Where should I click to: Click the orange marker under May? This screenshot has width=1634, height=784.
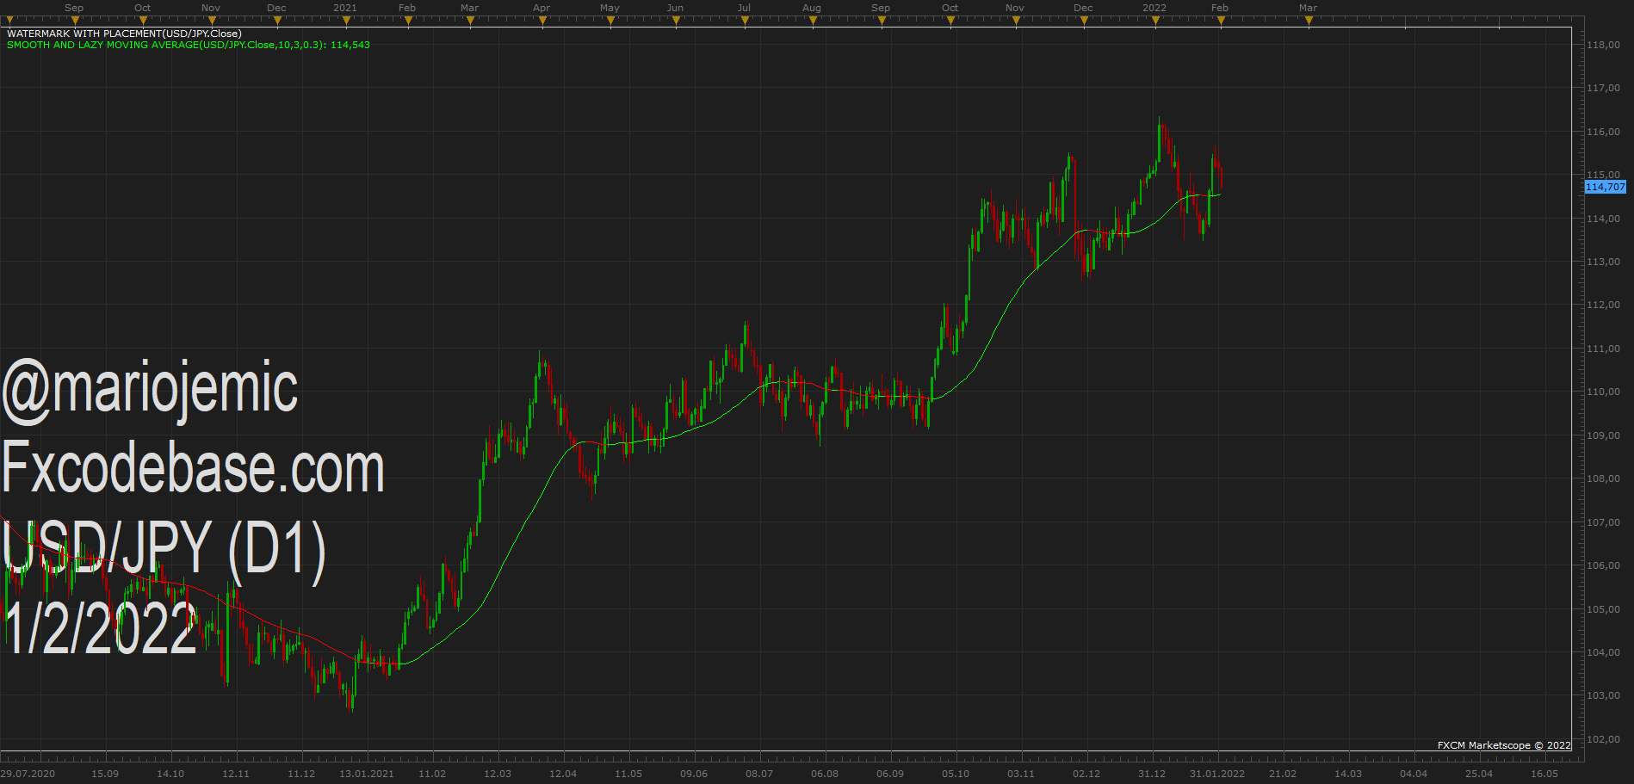point(610,22)
